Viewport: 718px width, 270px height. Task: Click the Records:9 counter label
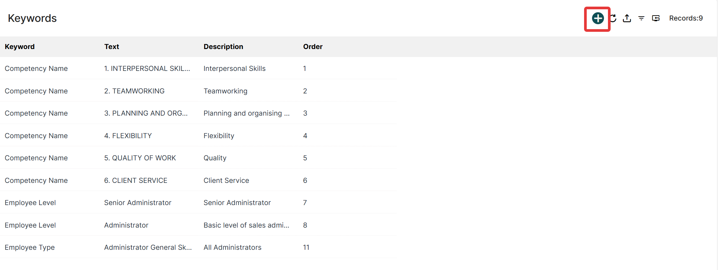tap(686, 18)
